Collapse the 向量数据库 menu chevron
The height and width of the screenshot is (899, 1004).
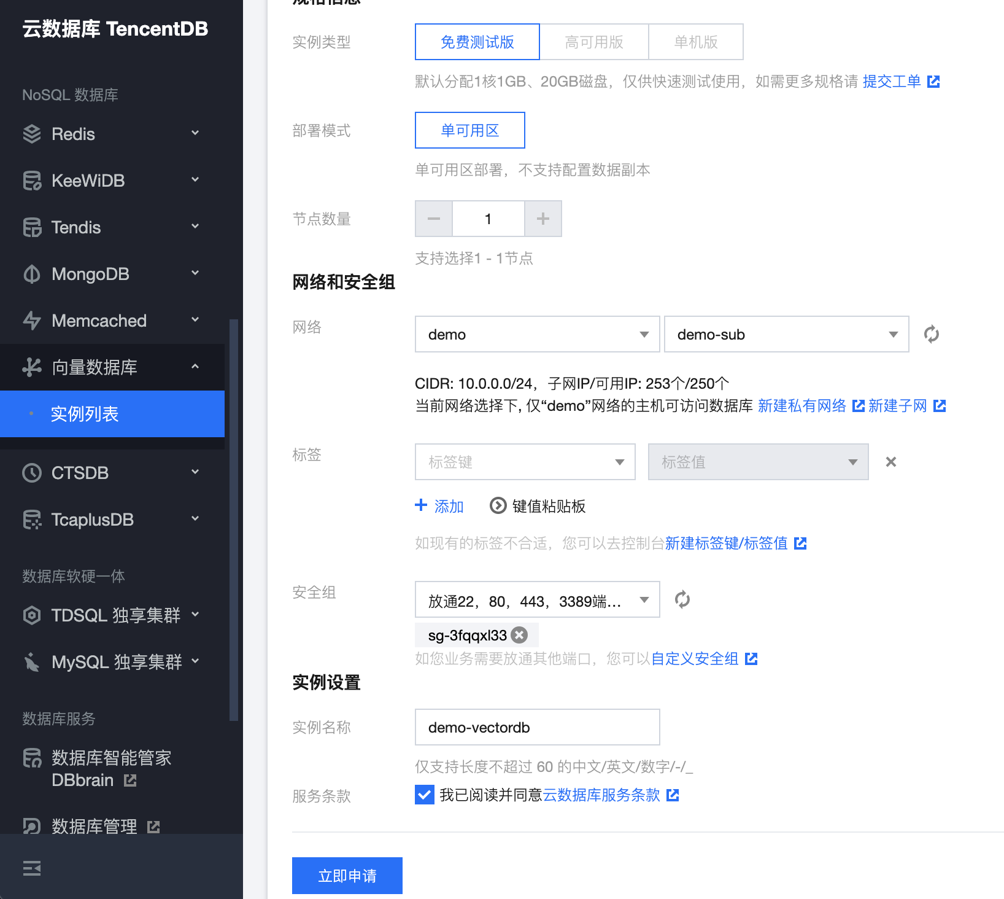pos(195,367)
